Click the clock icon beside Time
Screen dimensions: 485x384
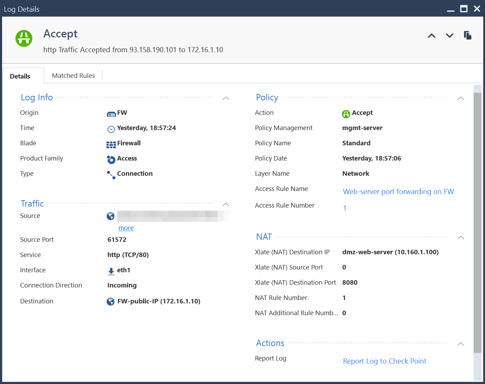point(111,129)
